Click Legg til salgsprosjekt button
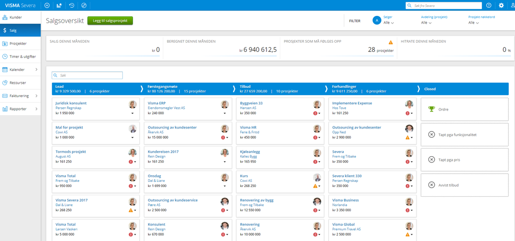Viewport: 515px width, 241px height. 110,21
